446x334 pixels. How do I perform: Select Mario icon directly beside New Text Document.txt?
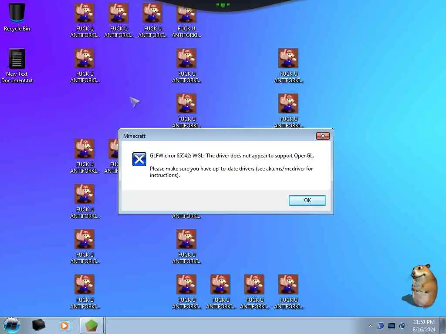coord(84,66)
